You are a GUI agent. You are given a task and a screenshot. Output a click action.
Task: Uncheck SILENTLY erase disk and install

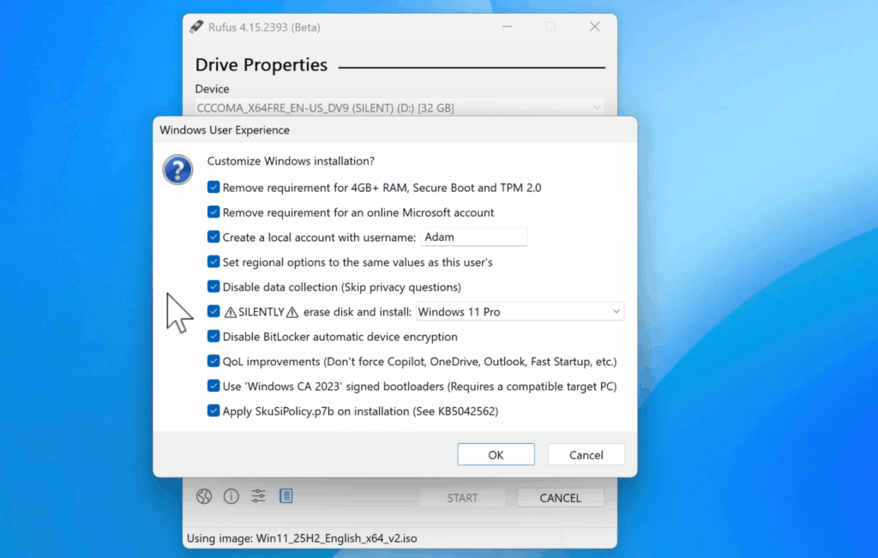[213, 311]
